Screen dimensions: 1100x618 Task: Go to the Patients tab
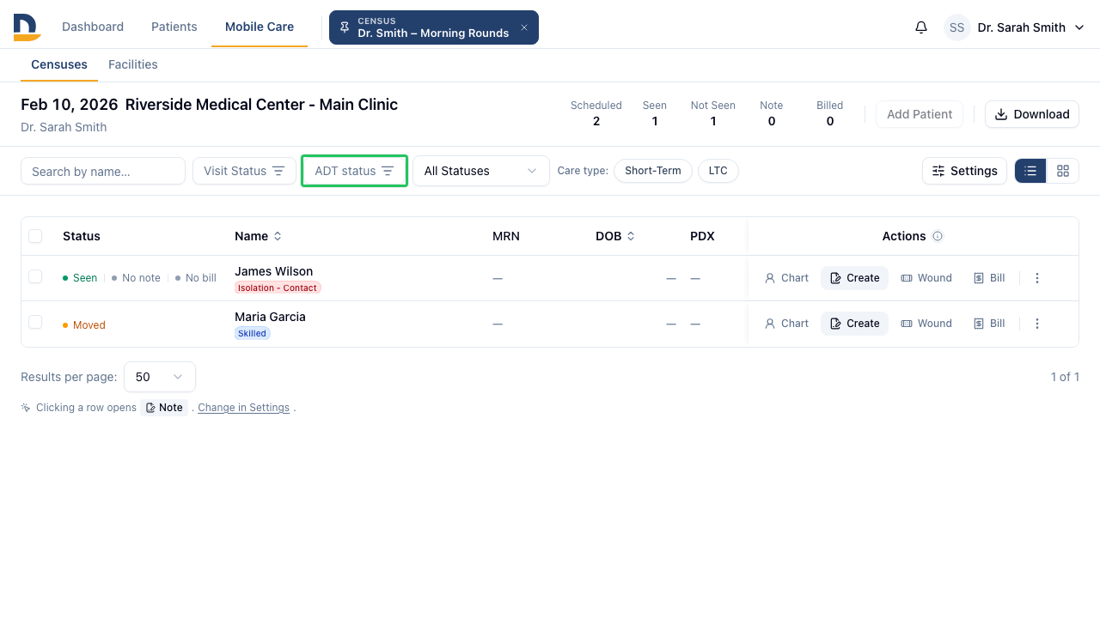(174, 27)
